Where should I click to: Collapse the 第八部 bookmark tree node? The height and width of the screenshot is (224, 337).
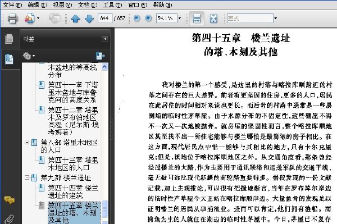click(x=27, y=143)
